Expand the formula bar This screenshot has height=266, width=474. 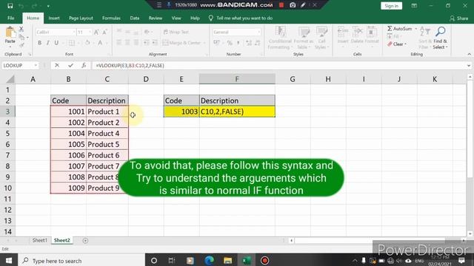469,66
